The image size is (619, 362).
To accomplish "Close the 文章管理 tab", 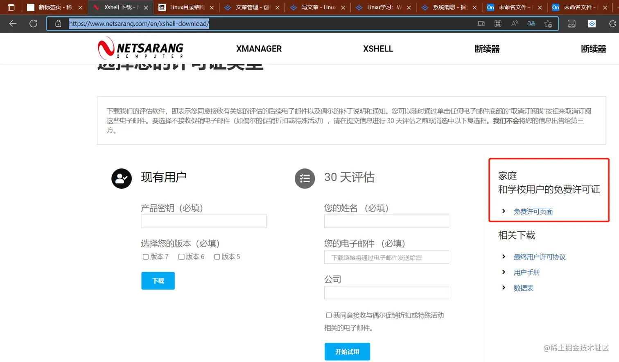I will [278, 7].
